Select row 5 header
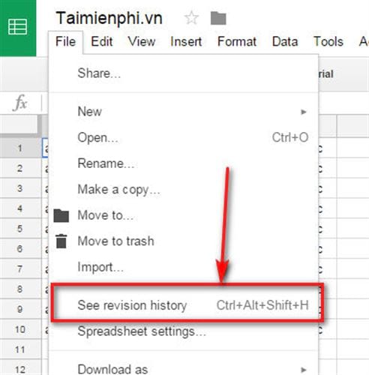Image resolution: width=369 pixels, height=375 pixels. point(20,229)
